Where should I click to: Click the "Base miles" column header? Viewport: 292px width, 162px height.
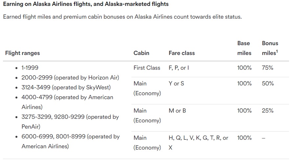pyautogui.click(x=244, y=48)
